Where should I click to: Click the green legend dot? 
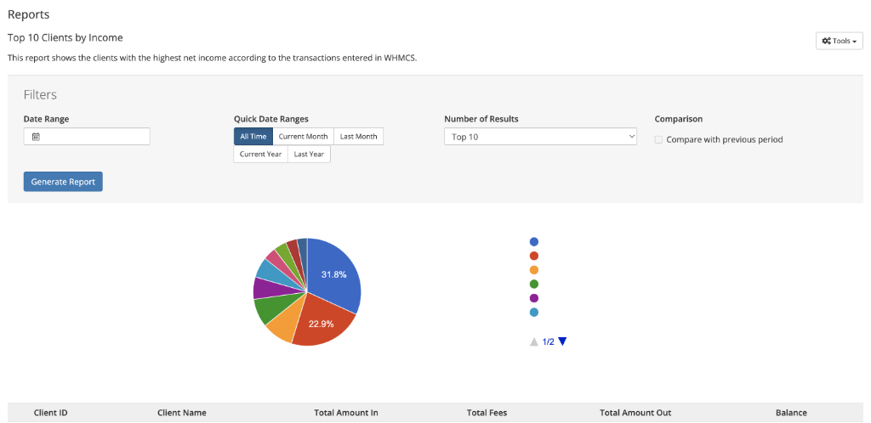(534, 284)
